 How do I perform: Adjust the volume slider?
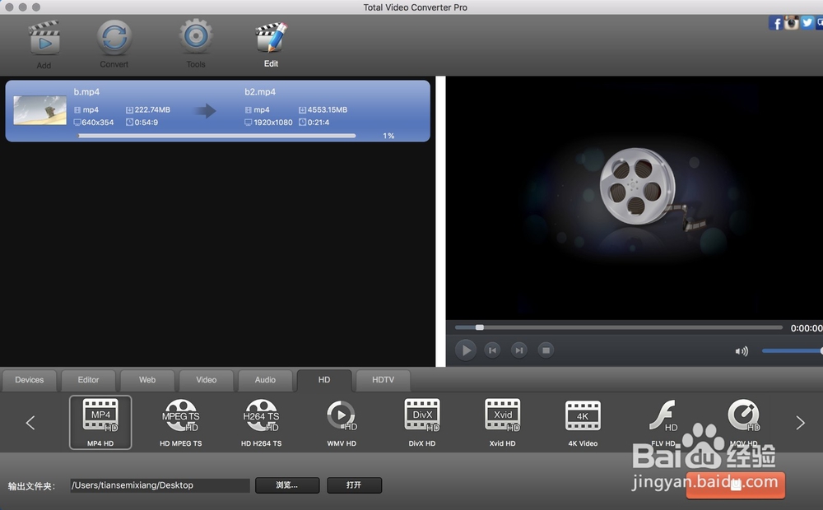[x=792, y=351]
